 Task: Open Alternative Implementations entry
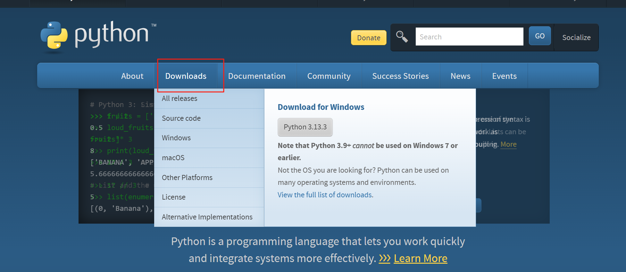point(207,217)
